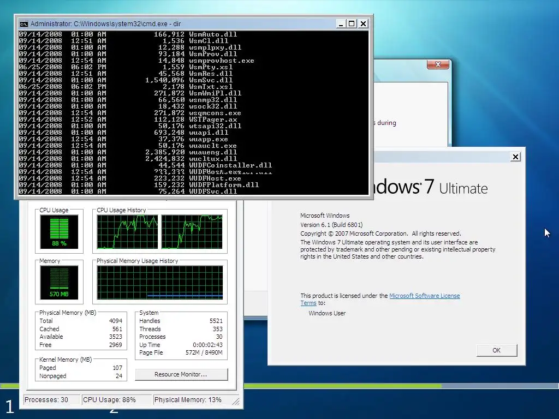Select the WsmAuto.dll row in cmd
The image size is (559, 419).
point(128,34)
